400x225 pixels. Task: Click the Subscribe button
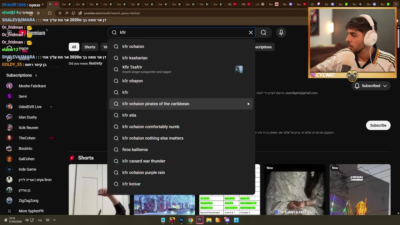tap(378, 125)
